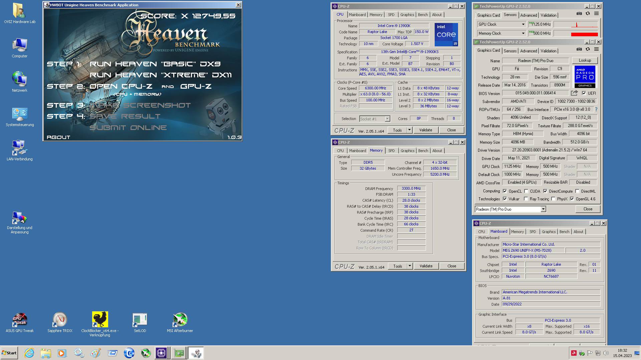This screenshot has height=360, width=641.
Task: Open Tools arrow dropdown in CPU-Z CPU window
Action: click(x=409, y=130)
